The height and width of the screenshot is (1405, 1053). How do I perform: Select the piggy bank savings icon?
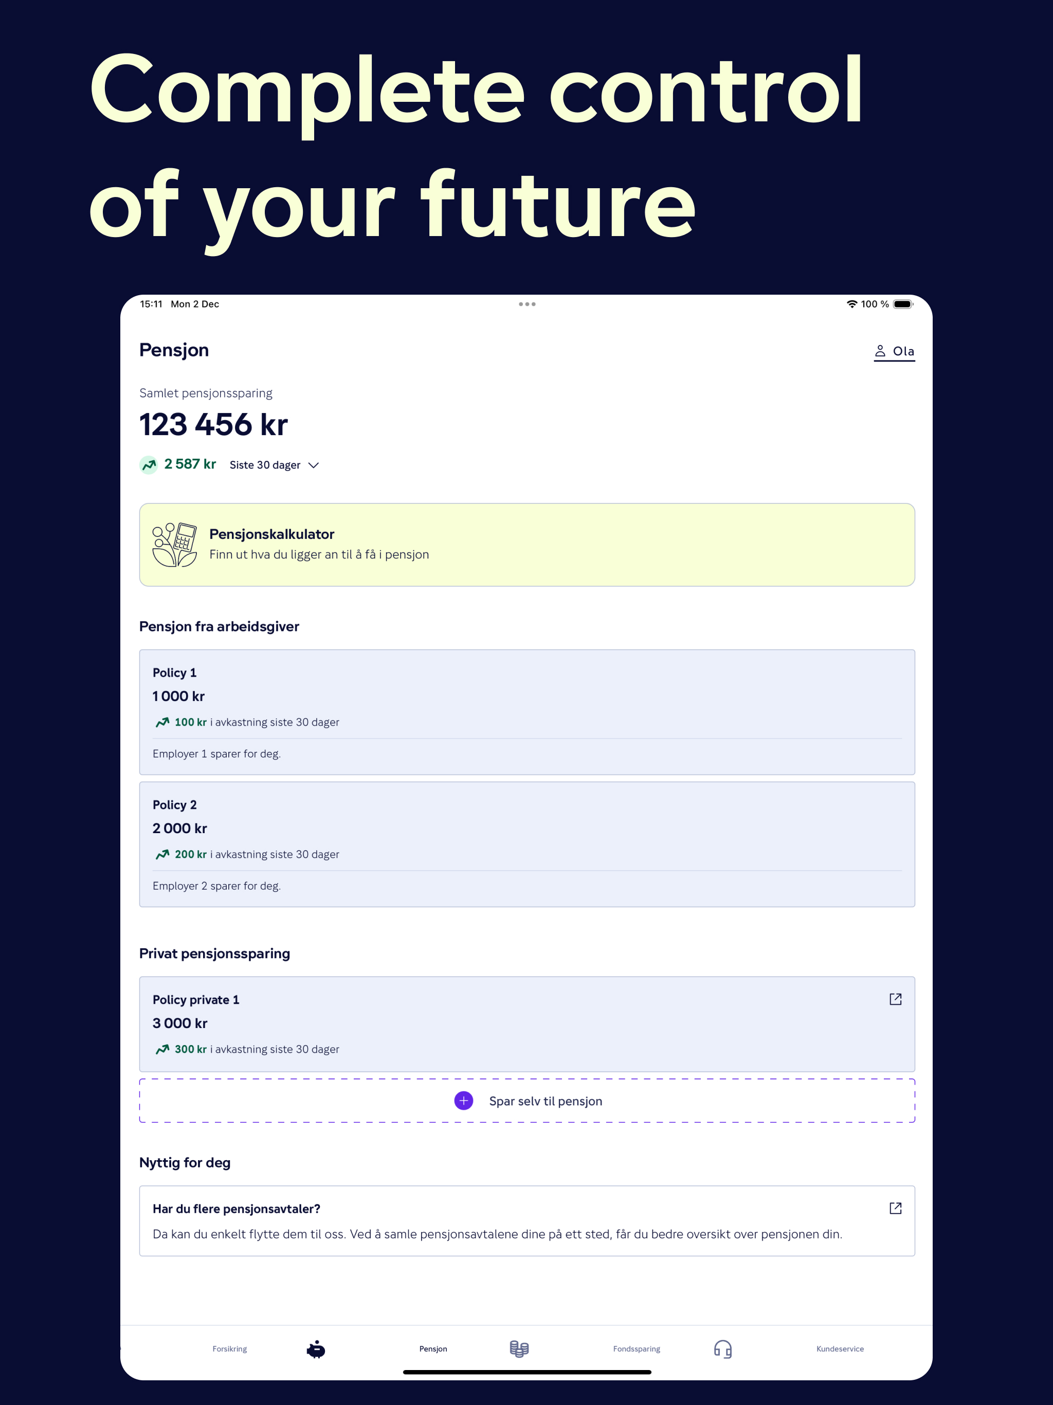click(316, 1349)
